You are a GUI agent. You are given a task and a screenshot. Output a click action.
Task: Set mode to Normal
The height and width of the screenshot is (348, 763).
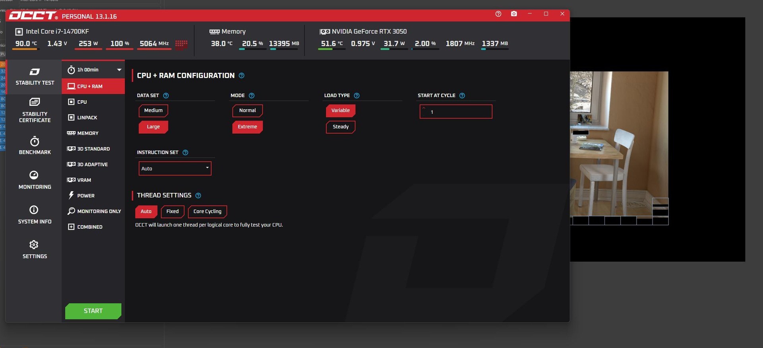tap(248, 111)
